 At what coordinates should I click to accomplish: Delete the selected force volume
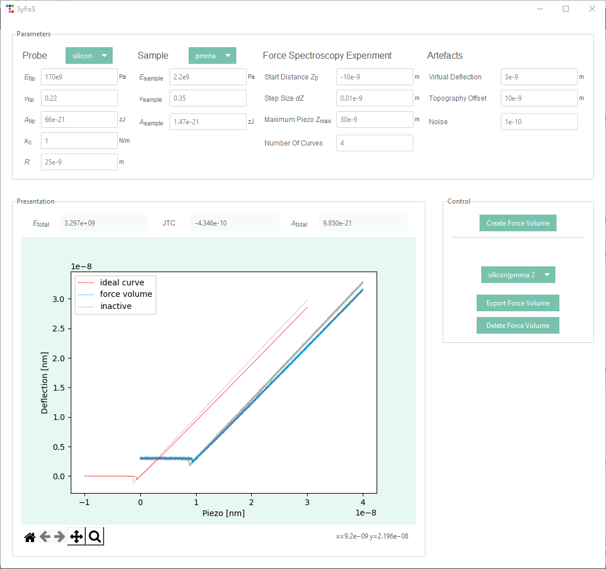(x=517, y=325)
